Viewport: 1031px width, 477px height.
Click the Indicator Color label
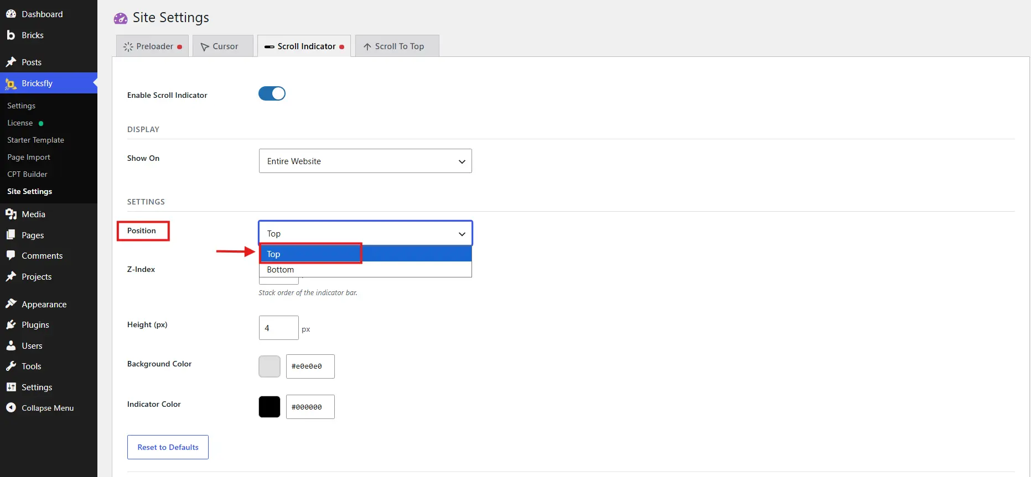(x=154, y=404)
